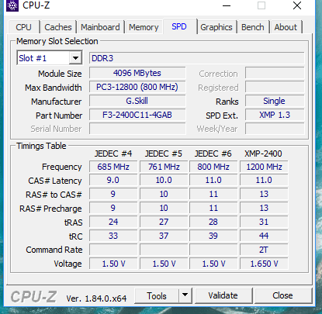
Task: Click the XMP-2400 CAS# Latency 11.0 cell
Action: [x=264, y=180]
